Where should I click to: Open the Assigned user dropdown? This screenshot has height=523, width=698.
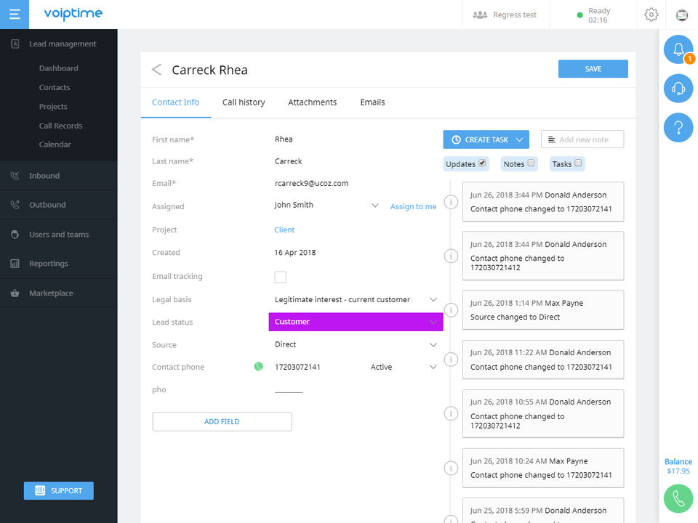375,206
